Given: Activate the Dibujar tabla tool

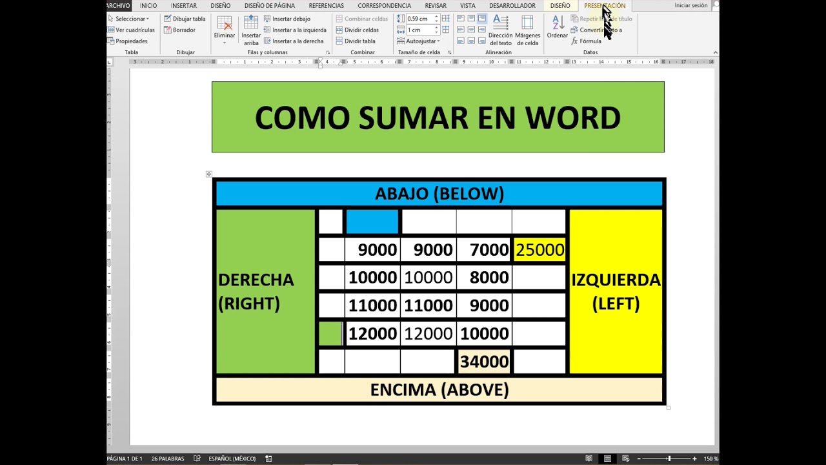Looking at the screenshot, I should [x=185, y=19].
